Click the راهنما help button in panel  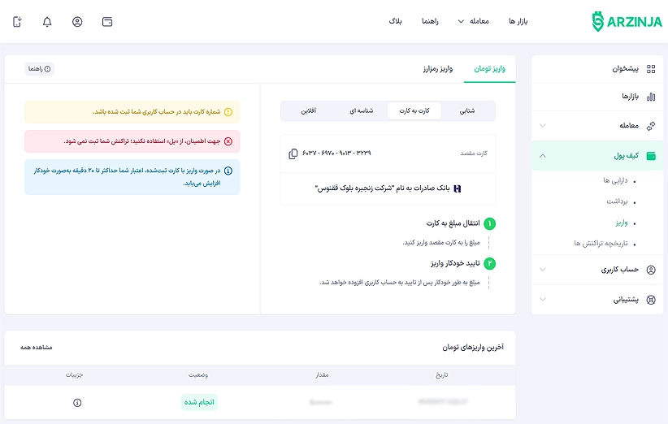click(x=39, y=69)
